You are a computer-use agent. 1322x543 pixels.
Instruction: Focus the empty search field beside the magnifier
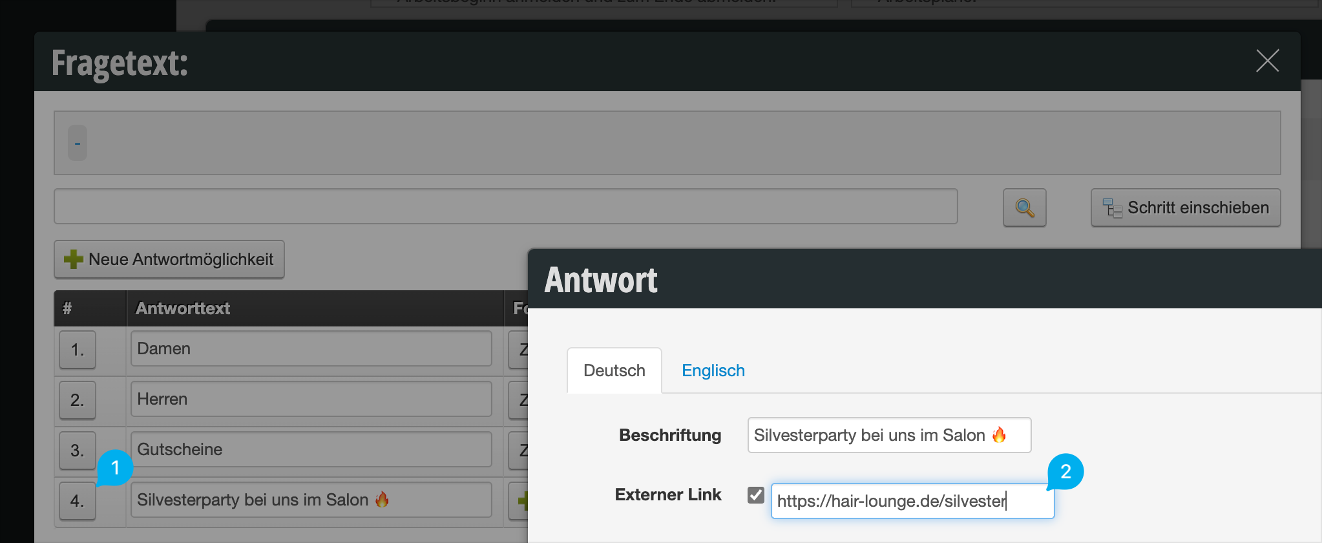(x=505, y=206)
